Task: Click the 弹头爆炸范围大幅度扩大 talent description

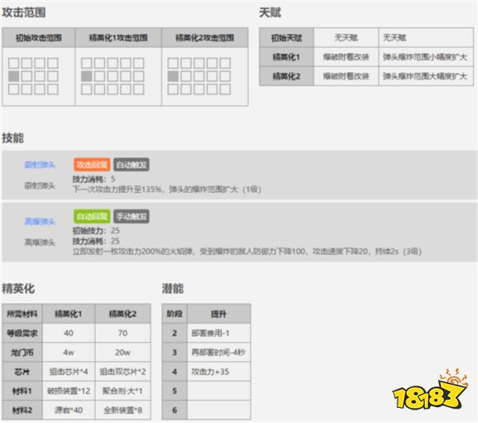Action: click(x=423, y=76)
